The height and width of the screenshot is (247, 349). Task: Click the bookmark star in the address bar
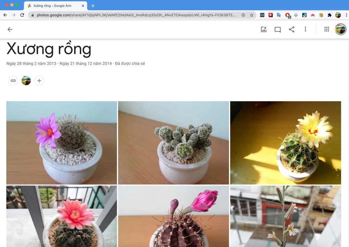tap(251, 15)
